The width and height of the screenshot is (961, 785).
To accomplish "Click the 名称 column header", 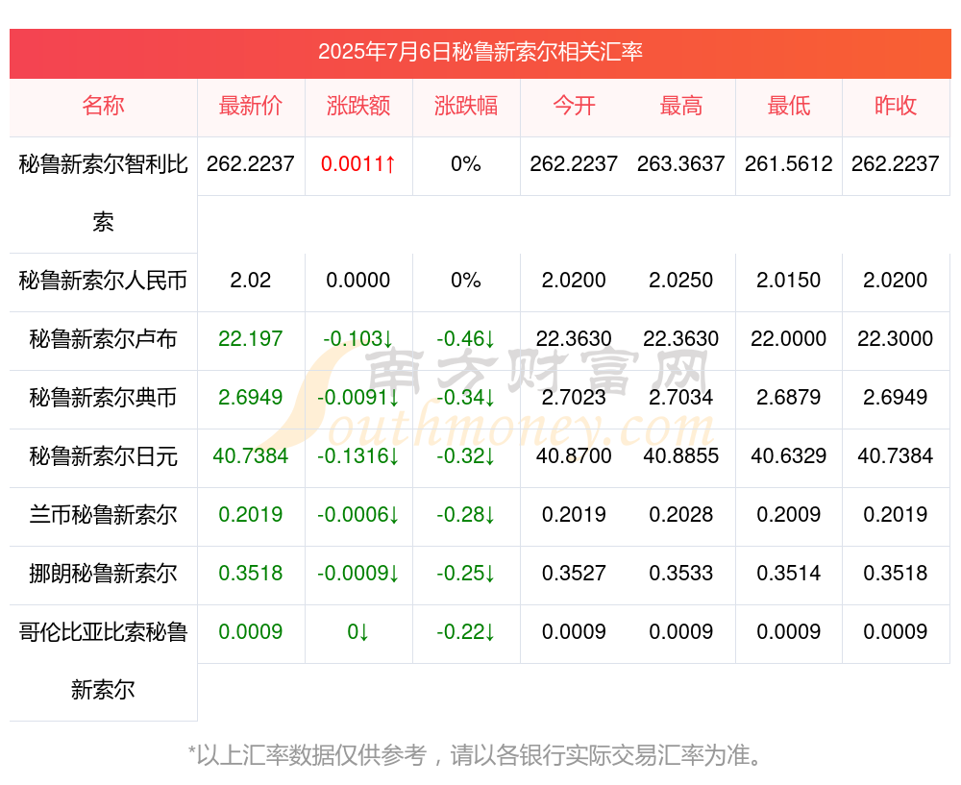I will (103, 106).
